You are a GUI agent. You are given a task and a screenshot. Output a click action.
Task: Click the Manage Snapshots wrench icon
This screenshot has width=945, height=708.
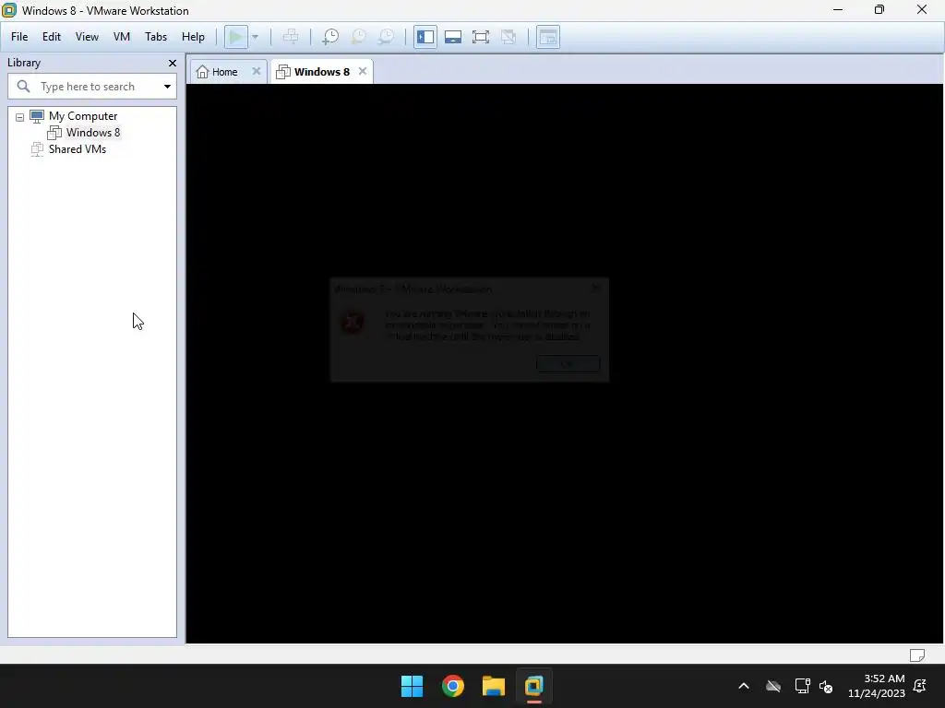click(386, 37)
